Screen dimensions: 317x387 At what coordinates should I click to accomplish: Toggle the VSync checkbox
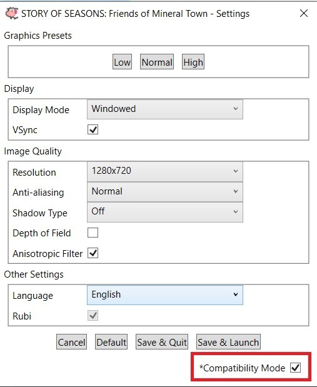click(x=93, y=129)
